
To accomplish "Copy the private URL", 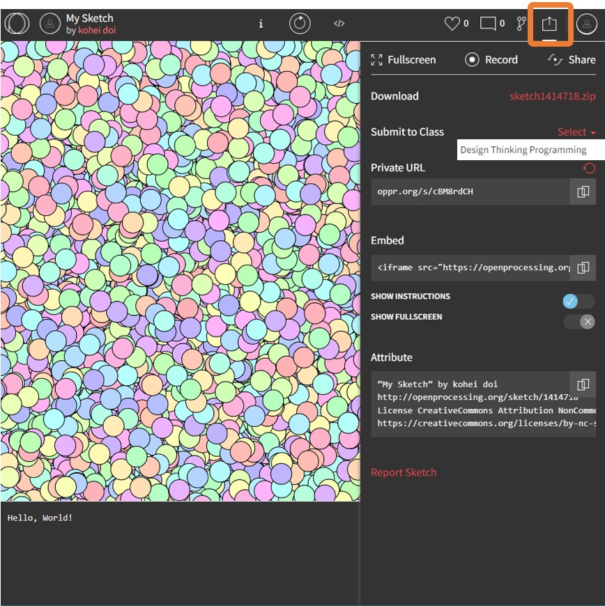I will 583,192.
